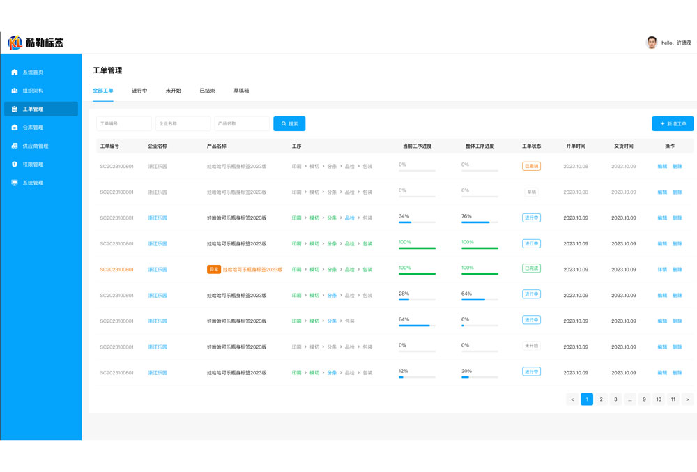This screenshot has height=472, width=697.
Task: Click the user avatar photo
Action: coord(652,43)
